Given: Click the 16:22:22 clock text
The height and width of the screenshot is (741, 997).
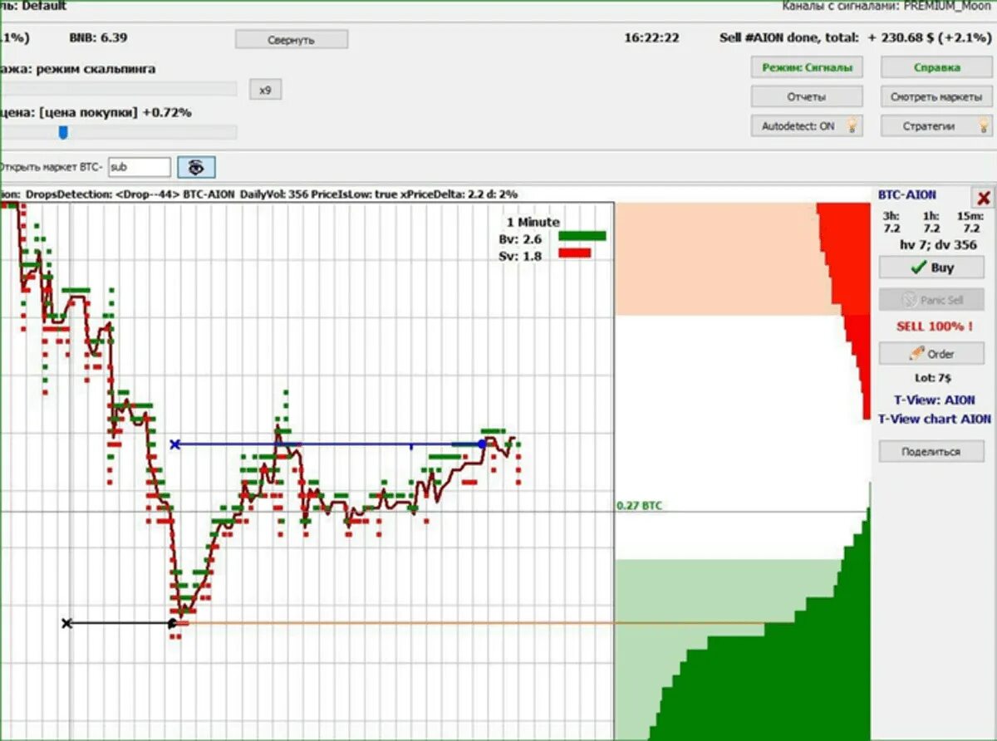Looking at the screenshot, I should (x=651, y=38).
